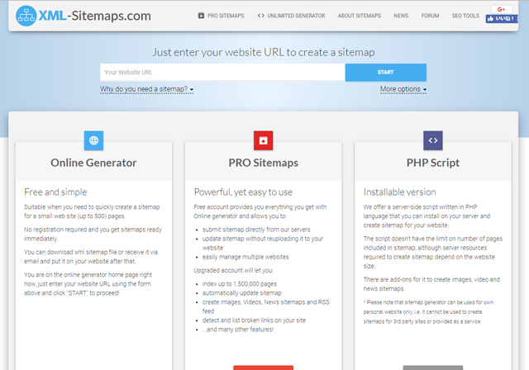Visit the FORUM from the top navigation
The width and height of the screenshot is (529, 370).
[x=430, y=16]
